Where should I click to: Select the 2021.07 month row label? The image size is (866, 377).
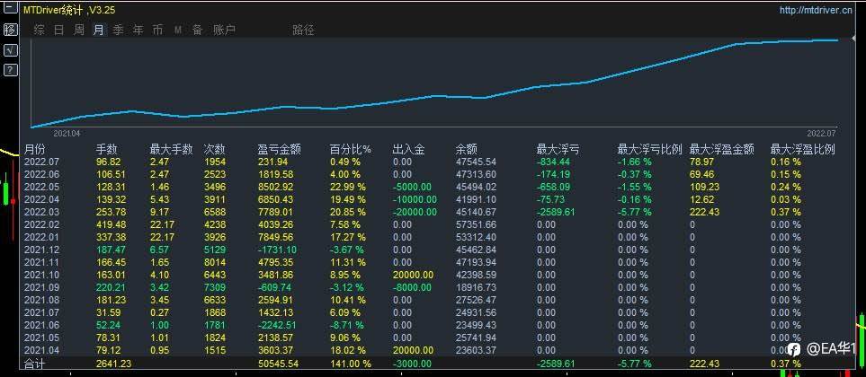tap(42, 312)
